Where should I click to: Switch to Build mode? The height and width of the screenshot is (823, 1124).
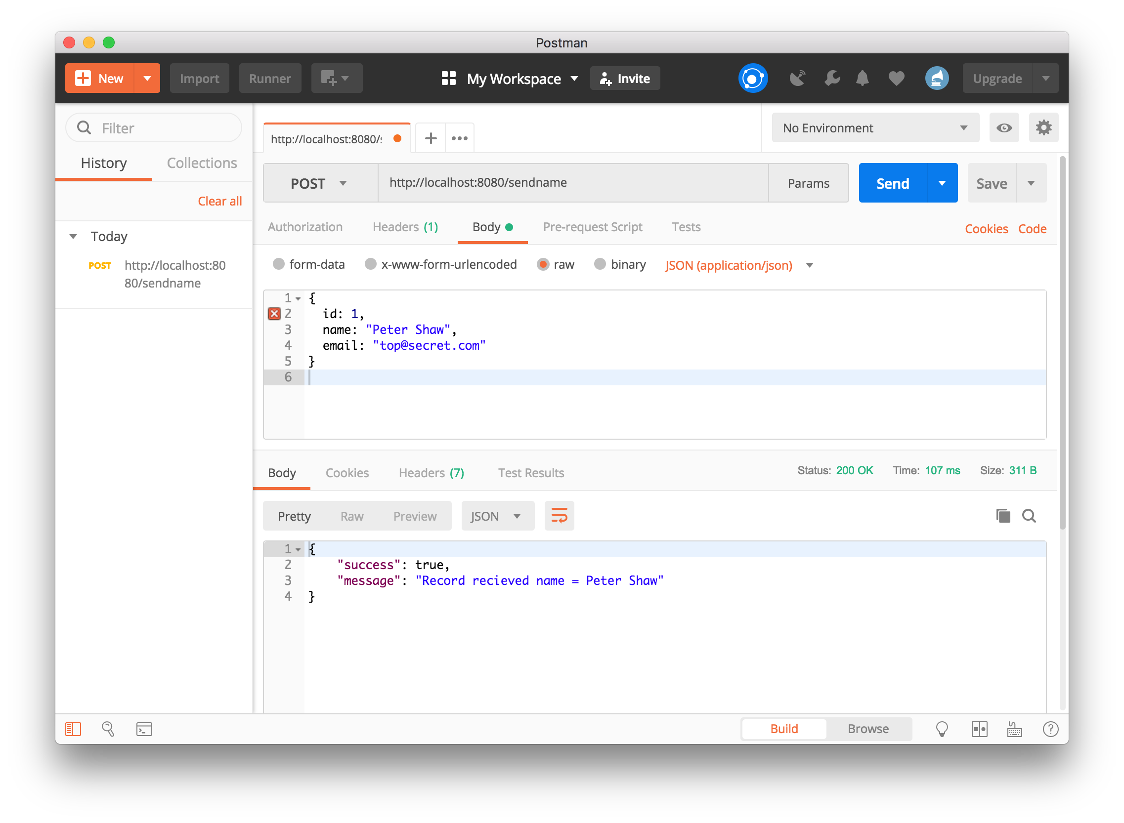pyautogui.click(x=784, y=729)
